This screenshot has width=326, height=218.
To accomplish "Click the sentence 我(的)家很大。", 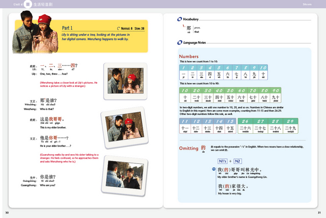I will [x=233, y=186].
